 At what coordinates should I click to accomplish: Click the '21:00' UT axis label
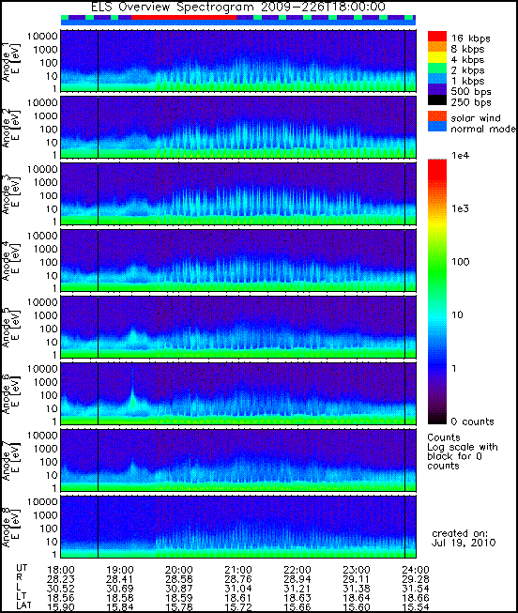[238, 570]
